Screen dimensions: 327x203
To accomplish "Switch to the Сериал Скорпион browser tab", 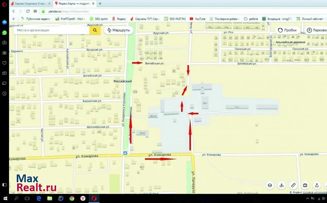I will point(31,3).
